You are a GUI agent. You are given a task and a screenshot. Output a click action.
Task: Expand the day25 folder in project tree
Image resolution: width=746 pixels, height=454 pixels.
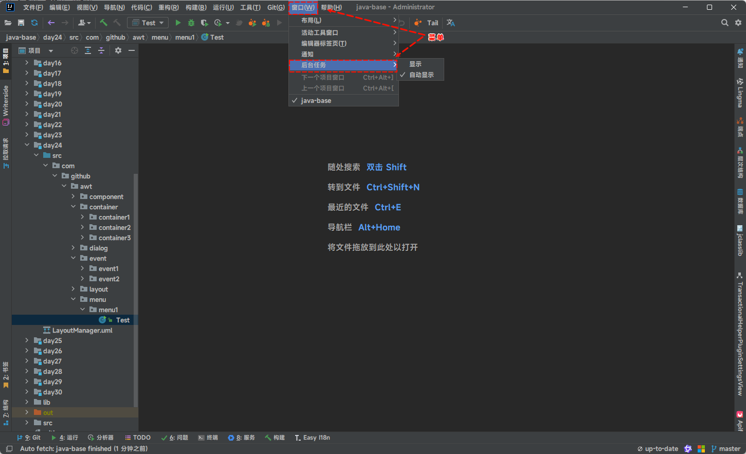(x=27, y=340)
